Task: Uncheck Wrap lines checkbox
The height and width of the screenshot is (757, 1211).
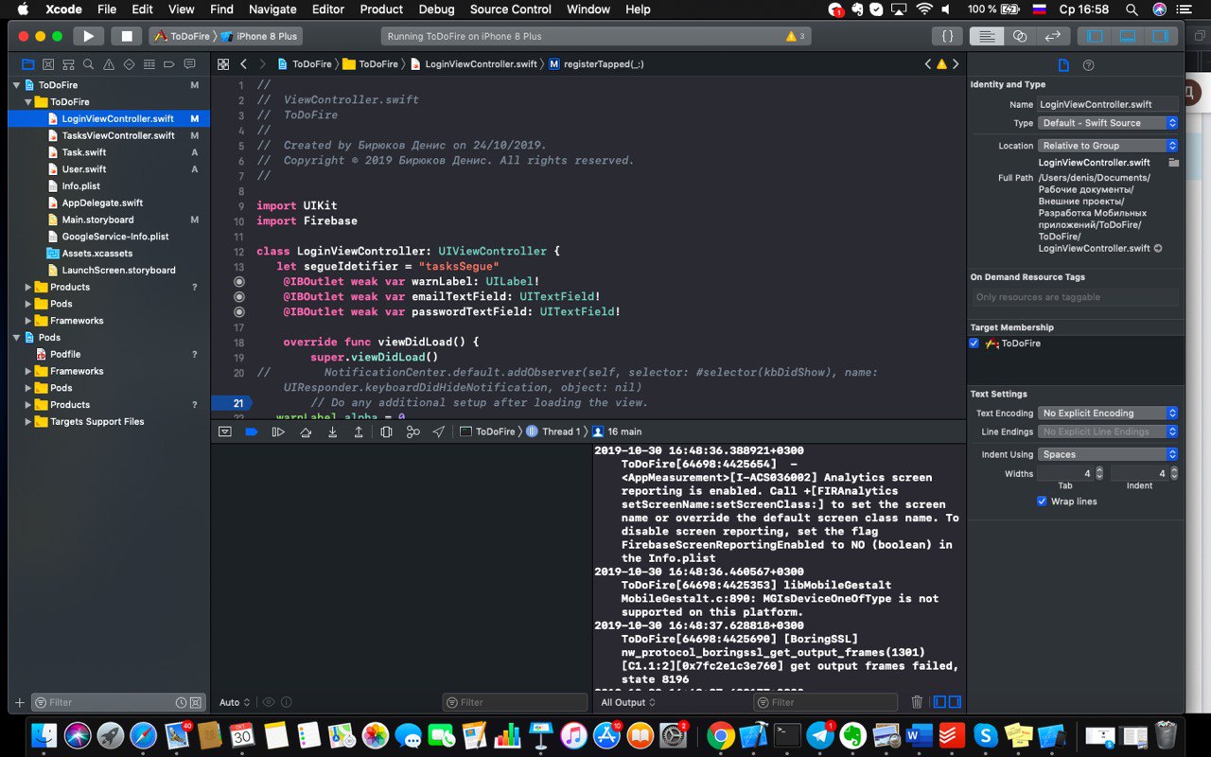Action: [1043, 502]
